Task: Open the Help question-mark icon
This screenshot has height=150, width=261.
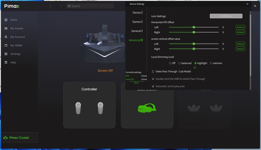Action: coord(6,62)
